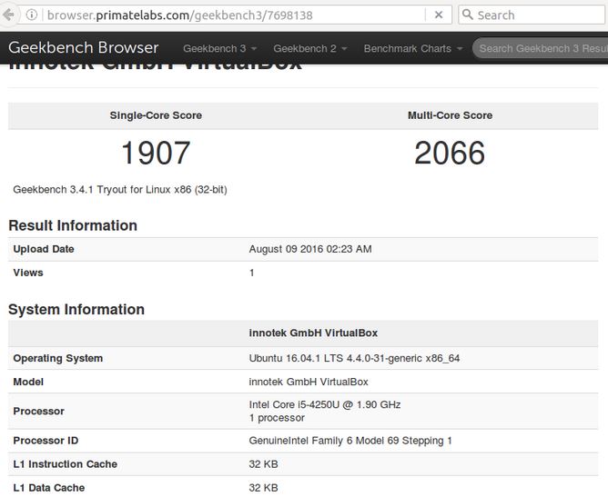This screenshot has width=608, height=497.
Task: Select the Multi-Core Score heading
Action: [x=450, y=115]
